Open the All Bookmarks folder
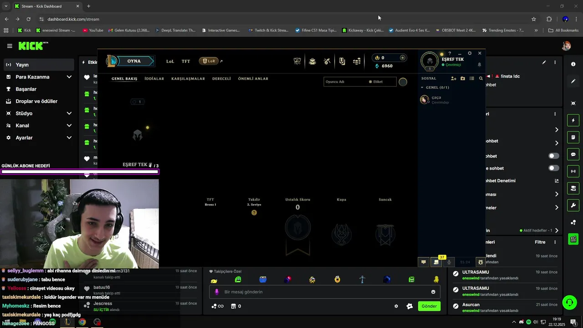 point(563,31)
